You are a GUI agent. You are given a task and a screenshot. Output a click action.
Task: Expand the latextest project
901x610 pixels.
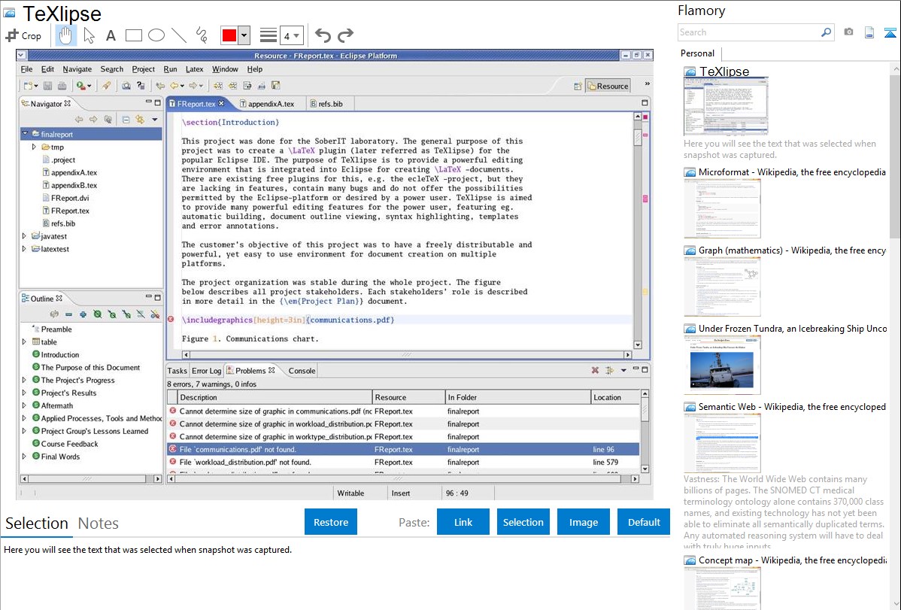click(24, 249)
